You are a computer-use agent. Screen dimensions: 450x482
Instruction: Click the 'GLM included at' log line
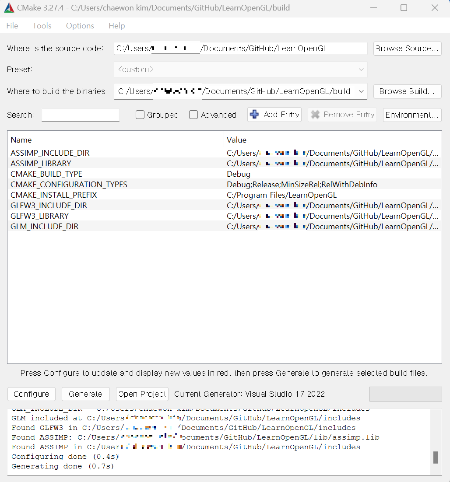[x=186, y=418]
